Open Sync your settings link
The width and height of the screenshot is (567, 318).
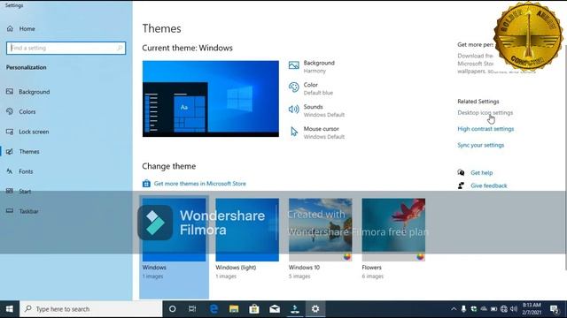480,145
